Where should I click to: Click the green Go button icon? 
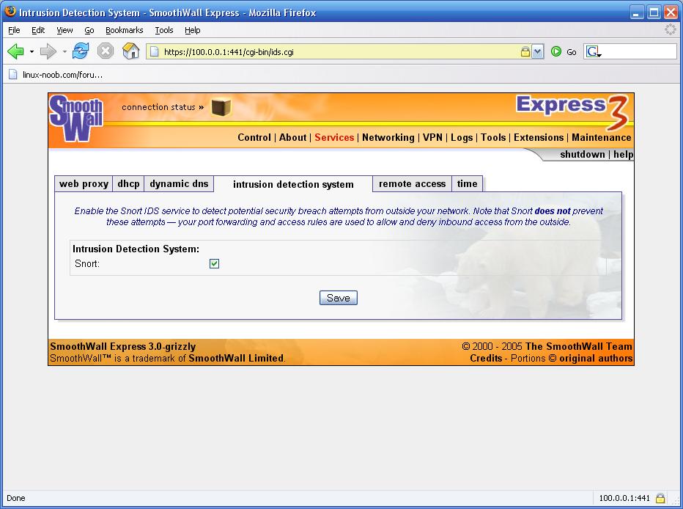pos(555,51)
